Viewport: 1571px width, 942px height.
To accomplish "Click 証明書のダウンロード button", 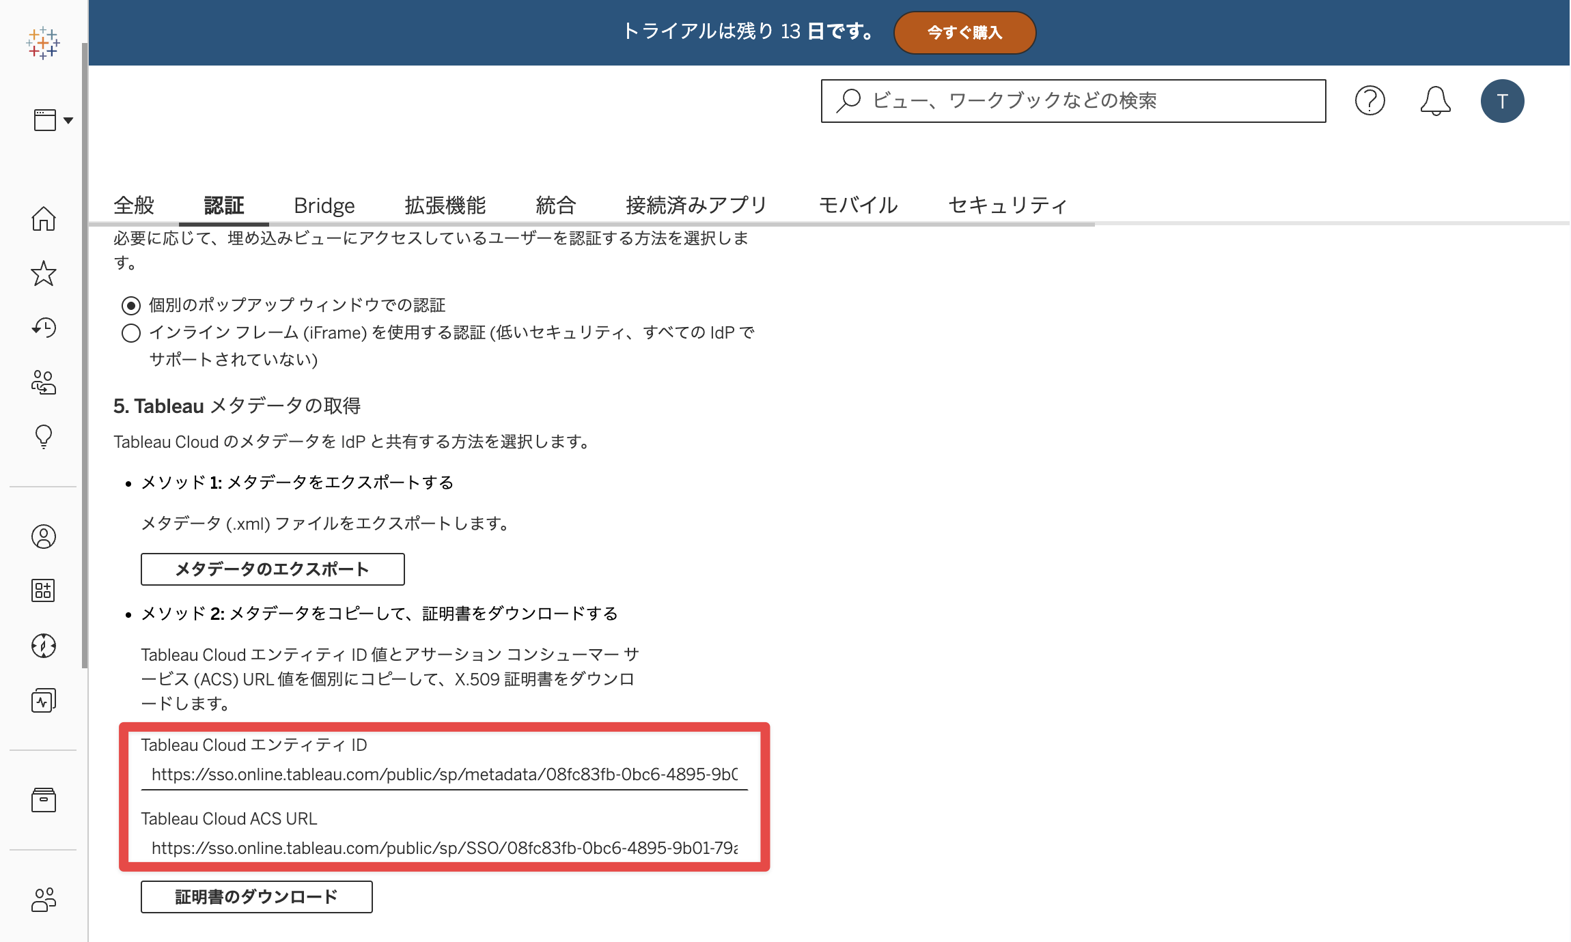I will click(x=256, y=897).
